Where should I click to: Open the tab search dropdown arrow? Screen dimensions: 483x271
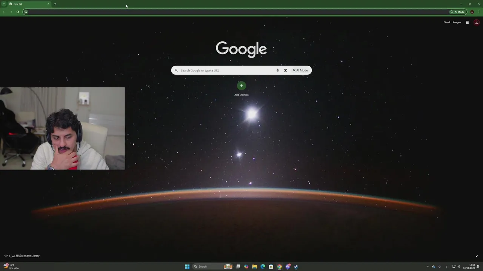tap(4, 4)
